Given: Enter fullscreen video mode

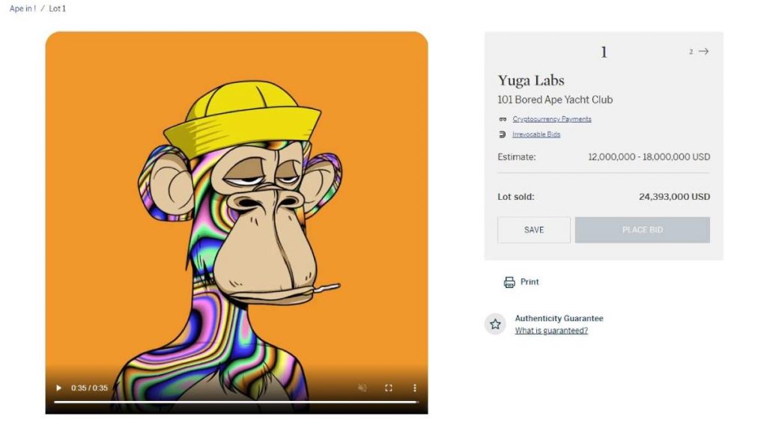Looking at the screenshot, I should tap(389, 388).
